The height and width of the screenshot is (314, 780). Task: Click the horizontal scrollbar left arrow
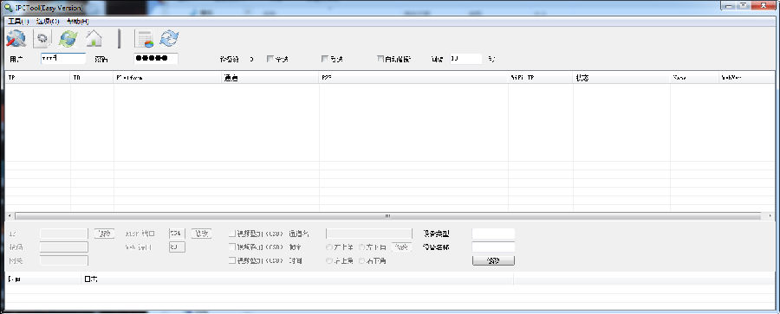point(9,215)
